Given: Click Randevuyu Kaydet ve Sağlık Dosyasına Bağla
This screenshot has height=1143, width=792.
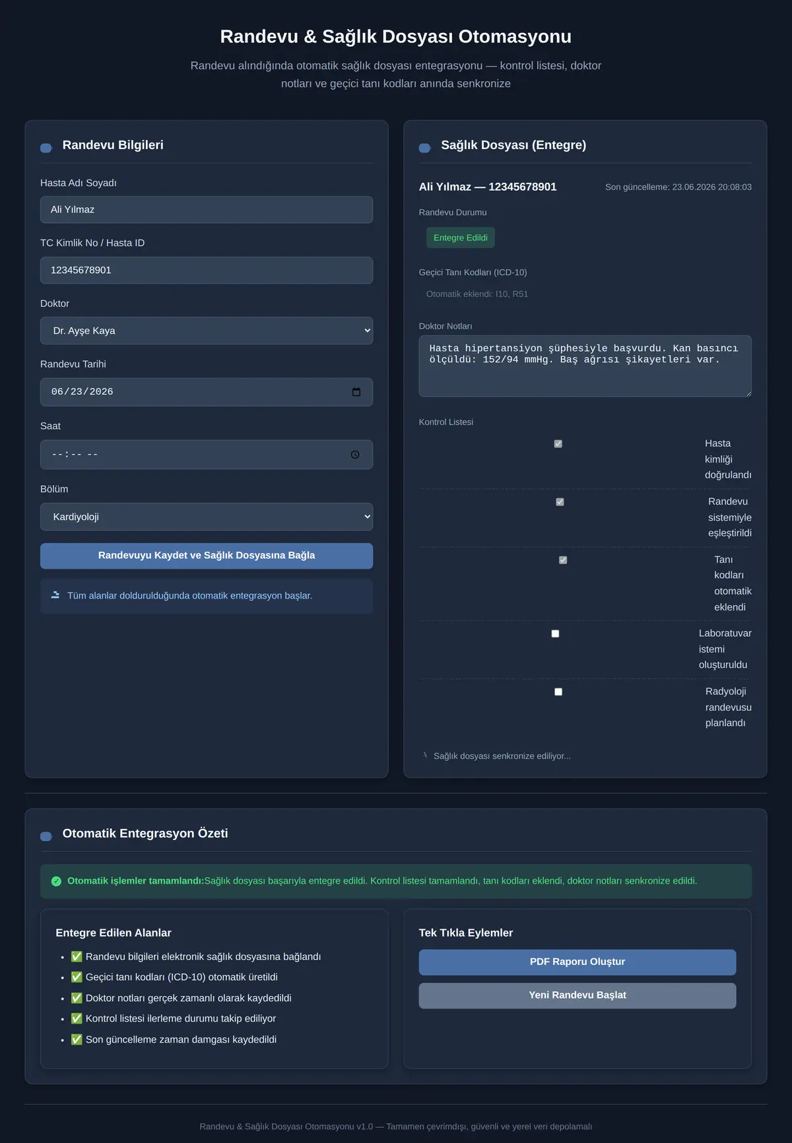Looking at the screenshot, I should click(x=207, y=556).
